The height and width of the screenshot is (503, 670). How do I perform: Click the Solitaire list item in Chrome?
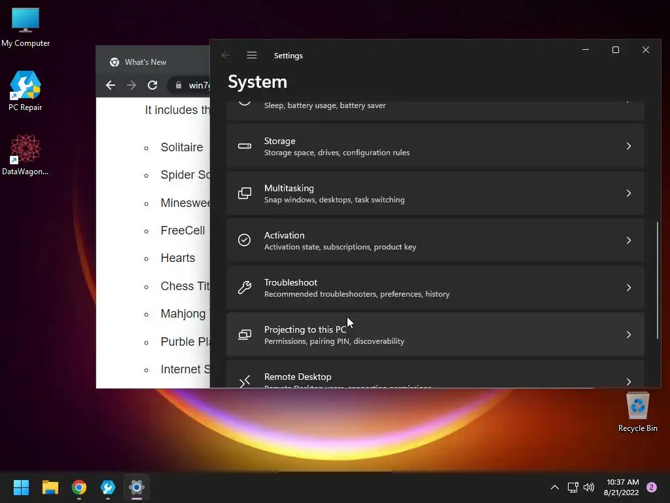(x=182, y=147)
